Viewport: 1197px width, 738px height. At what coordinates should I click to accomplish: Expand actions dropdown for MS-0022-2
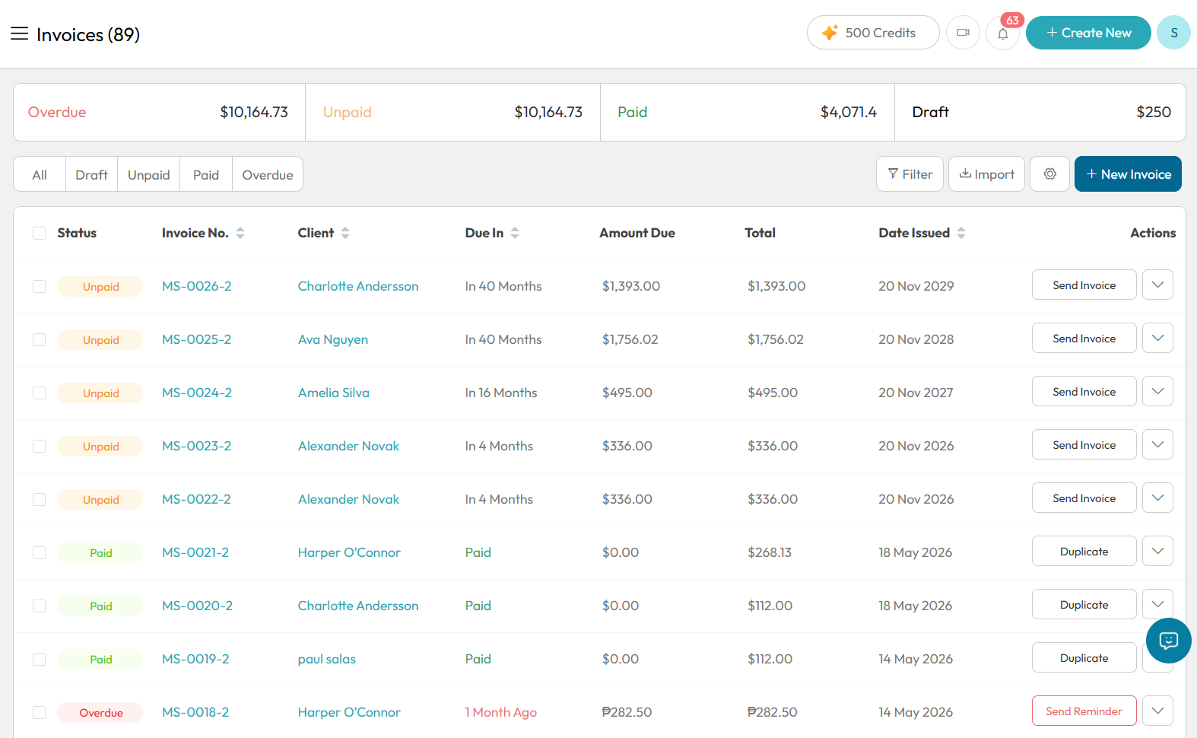(x=1157, y=498)
